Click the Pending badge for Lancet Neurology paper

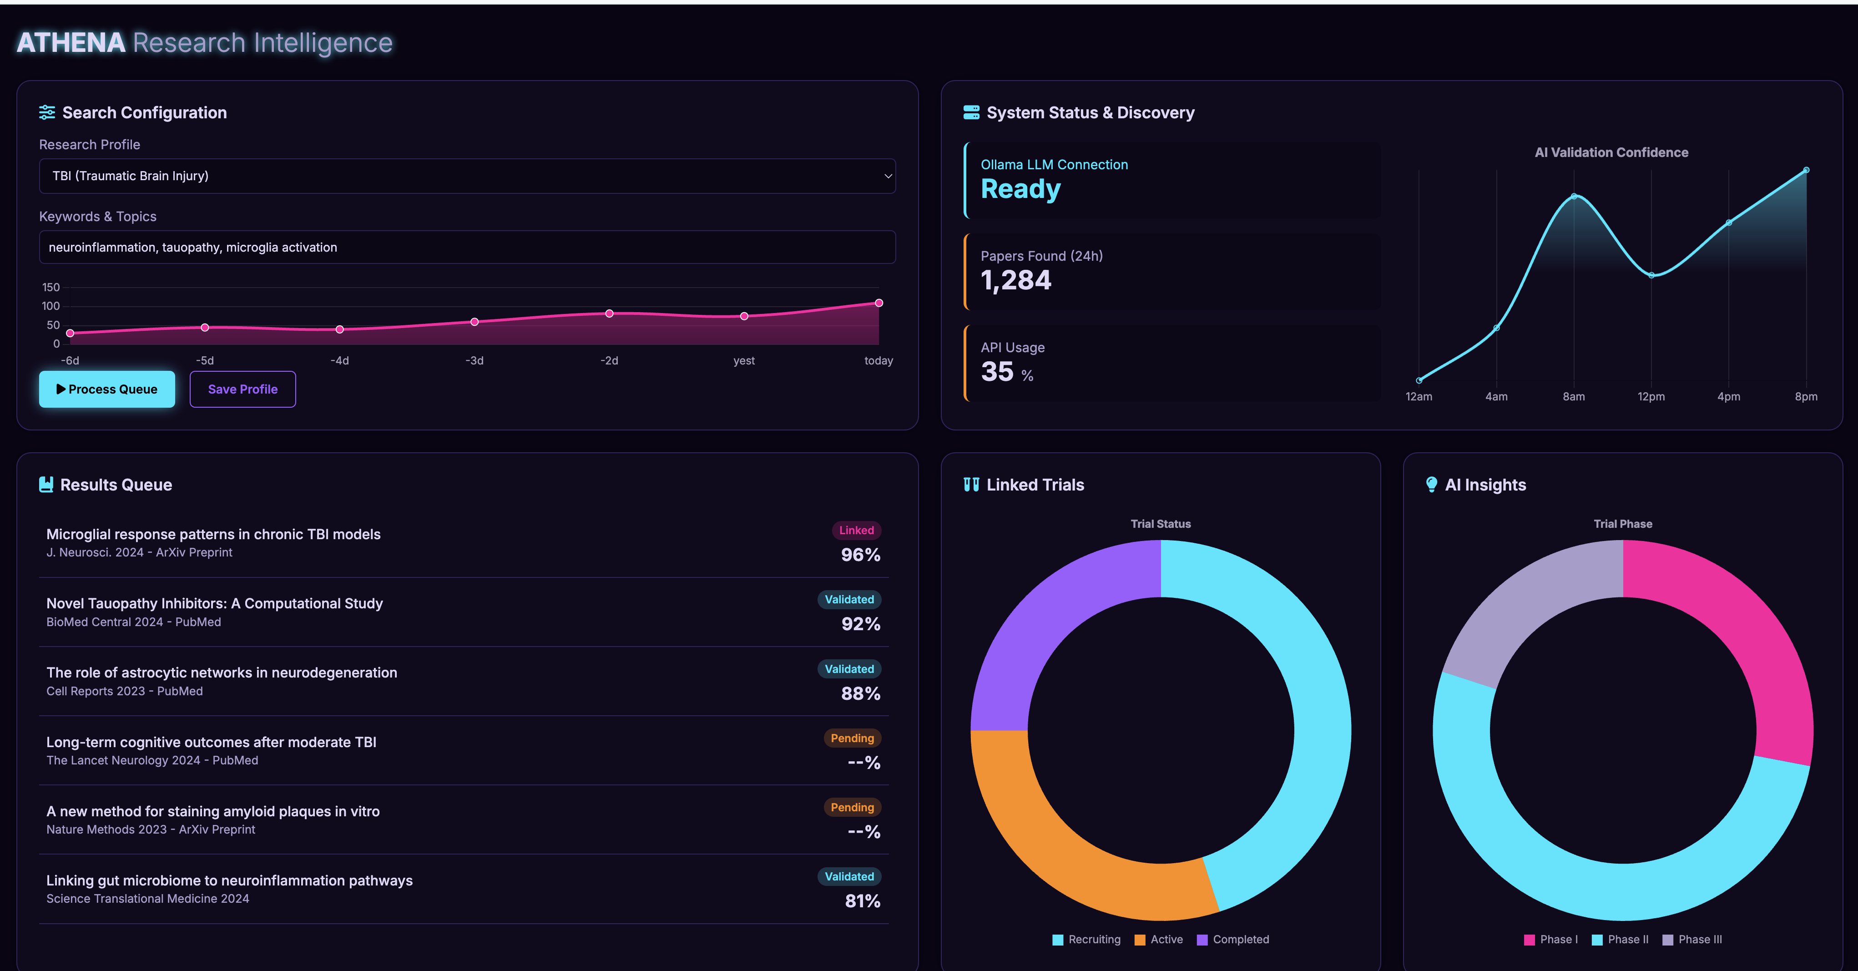point(852,738)
